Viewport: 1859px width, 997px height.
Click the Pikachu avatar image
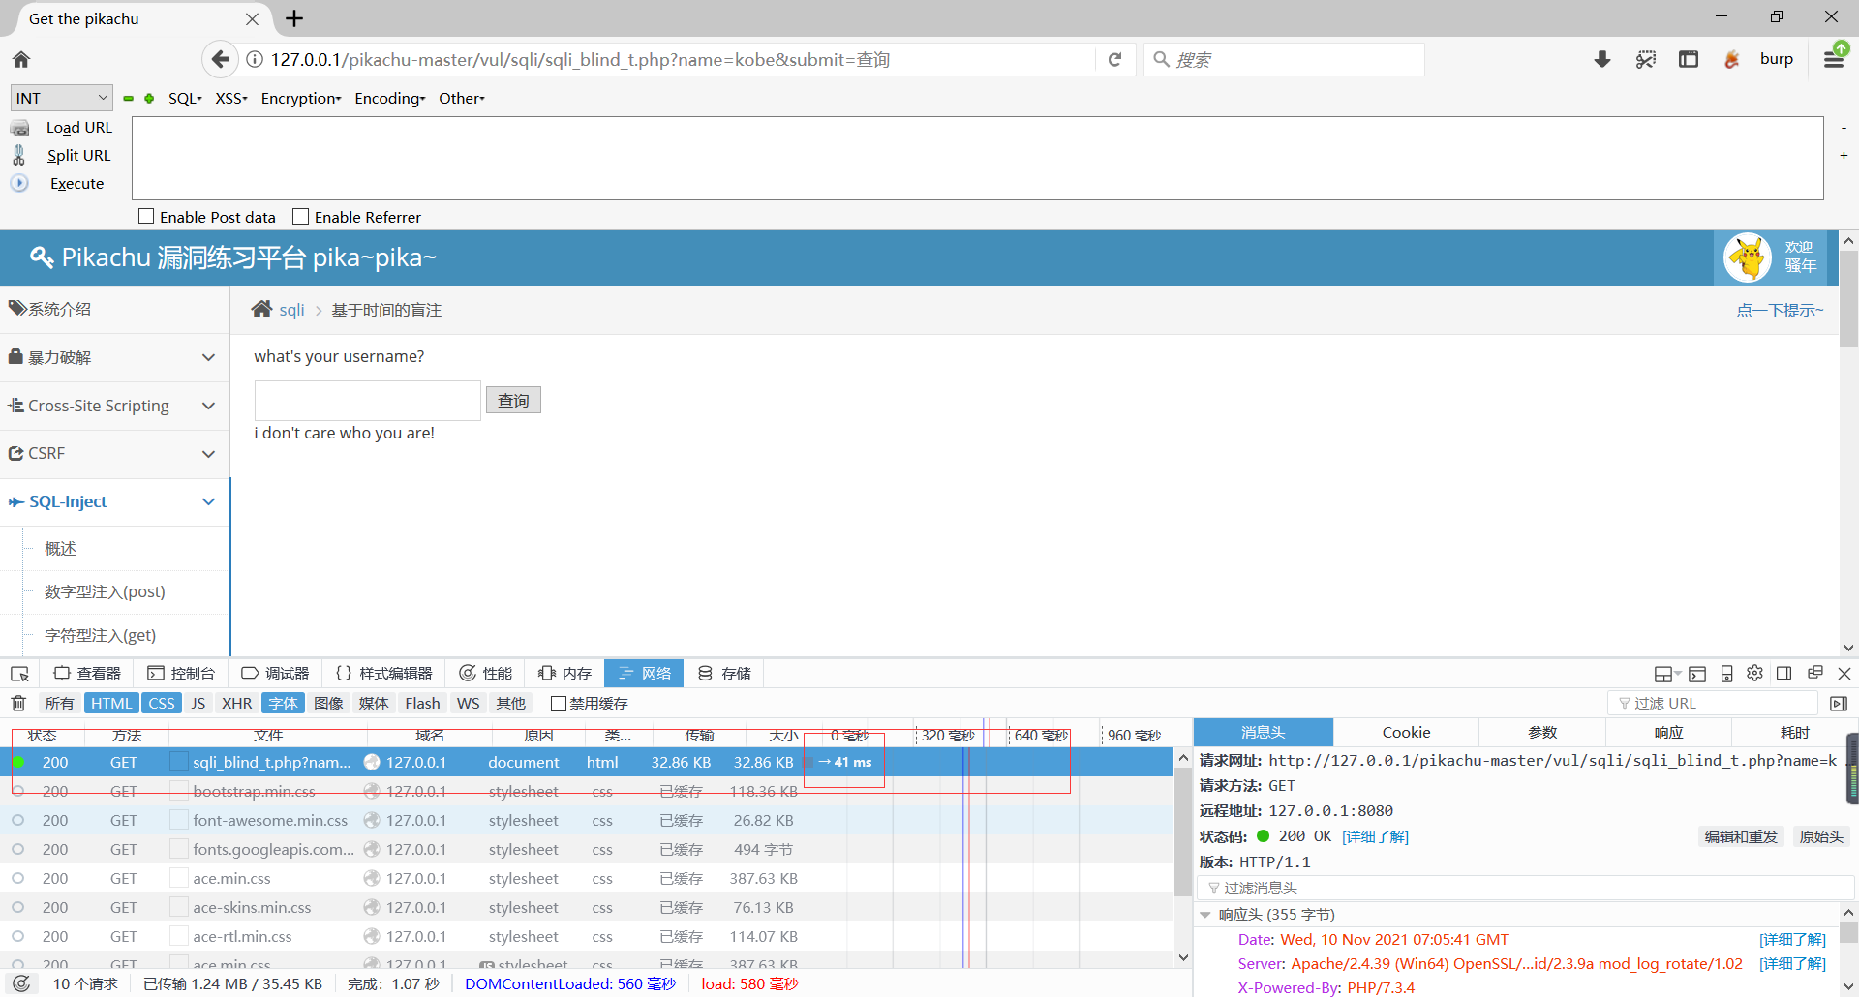(1748, 258)
